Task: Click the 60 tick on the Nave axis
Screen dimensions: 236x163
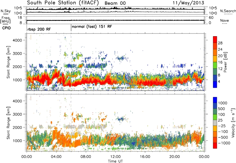Action: click(x=211, y=18)
